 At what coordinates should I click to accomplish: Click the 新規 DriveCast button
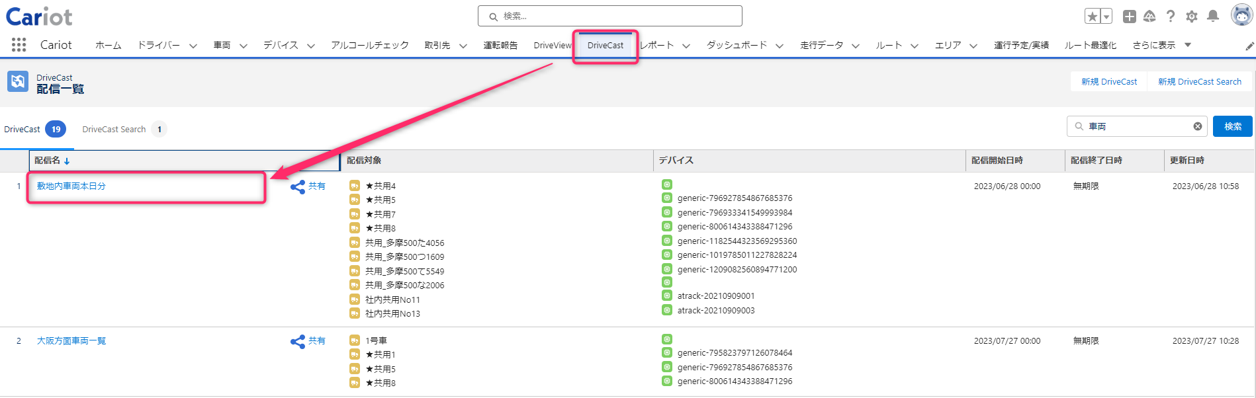(x=1109, y=81)
